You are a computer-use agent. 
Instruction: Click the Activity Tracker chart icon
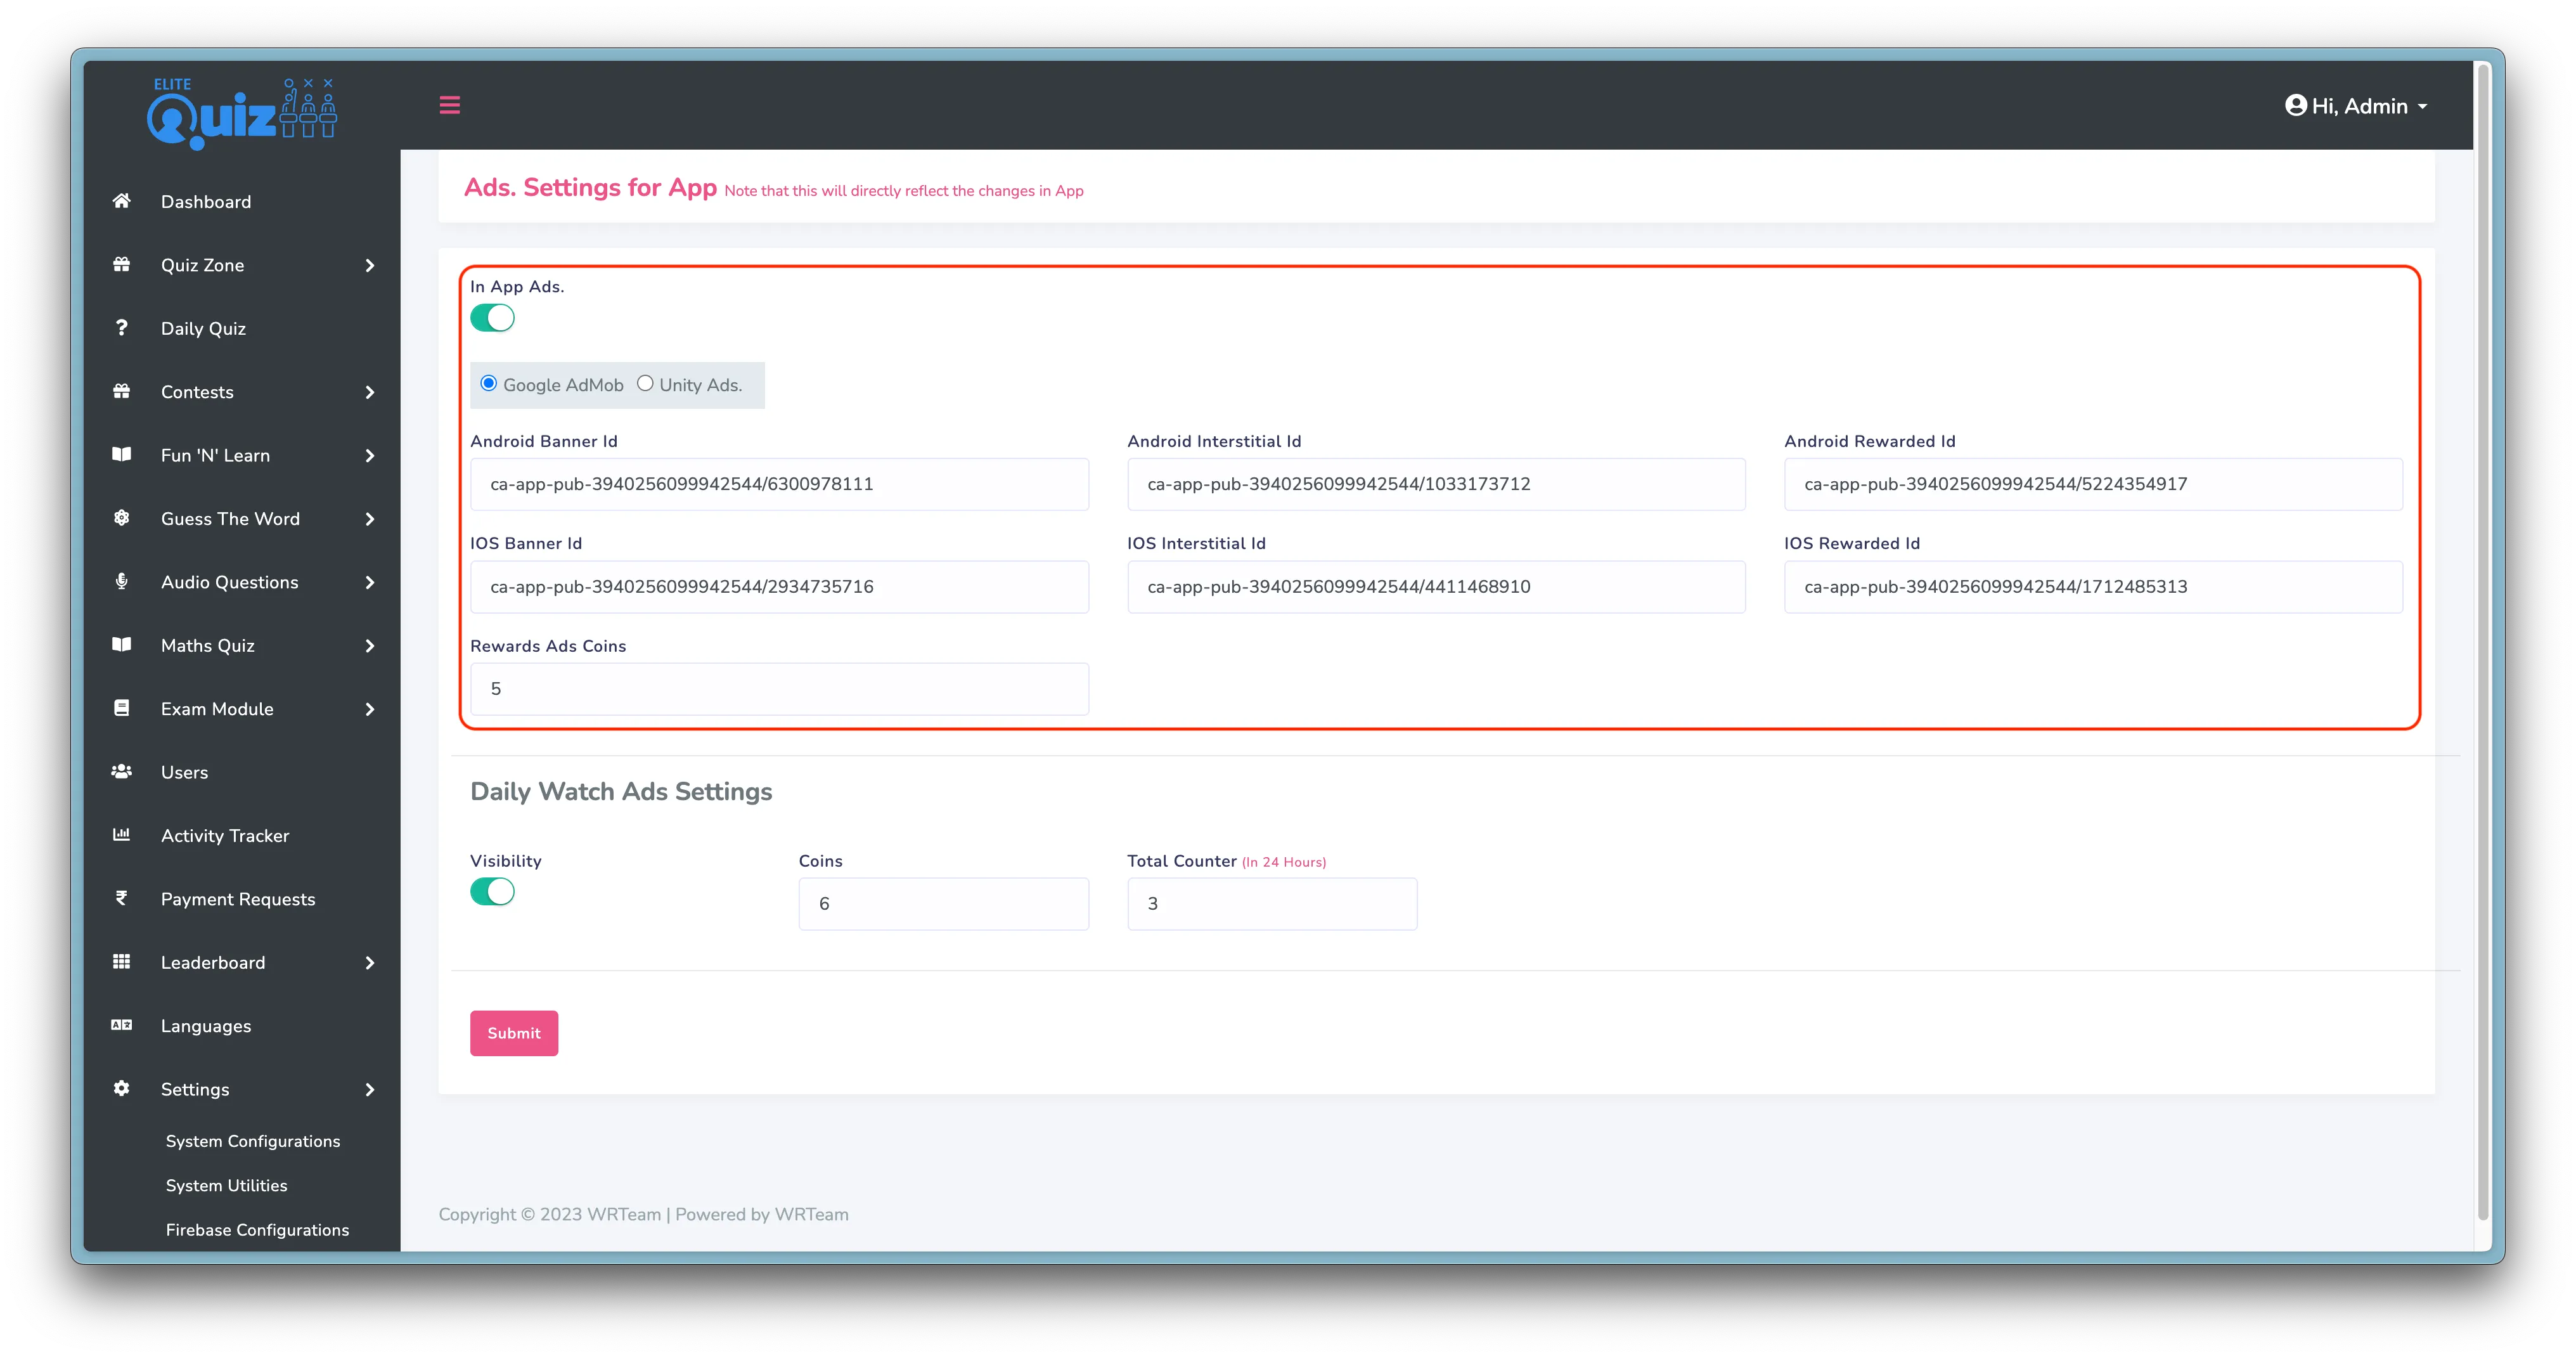(122, 834)
